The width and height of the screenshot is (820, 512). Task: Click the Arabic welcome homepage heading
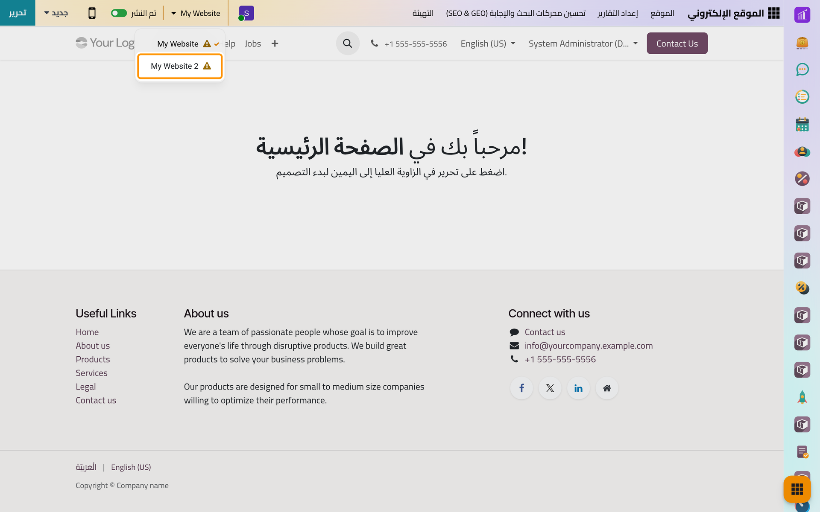coord(391,146)
